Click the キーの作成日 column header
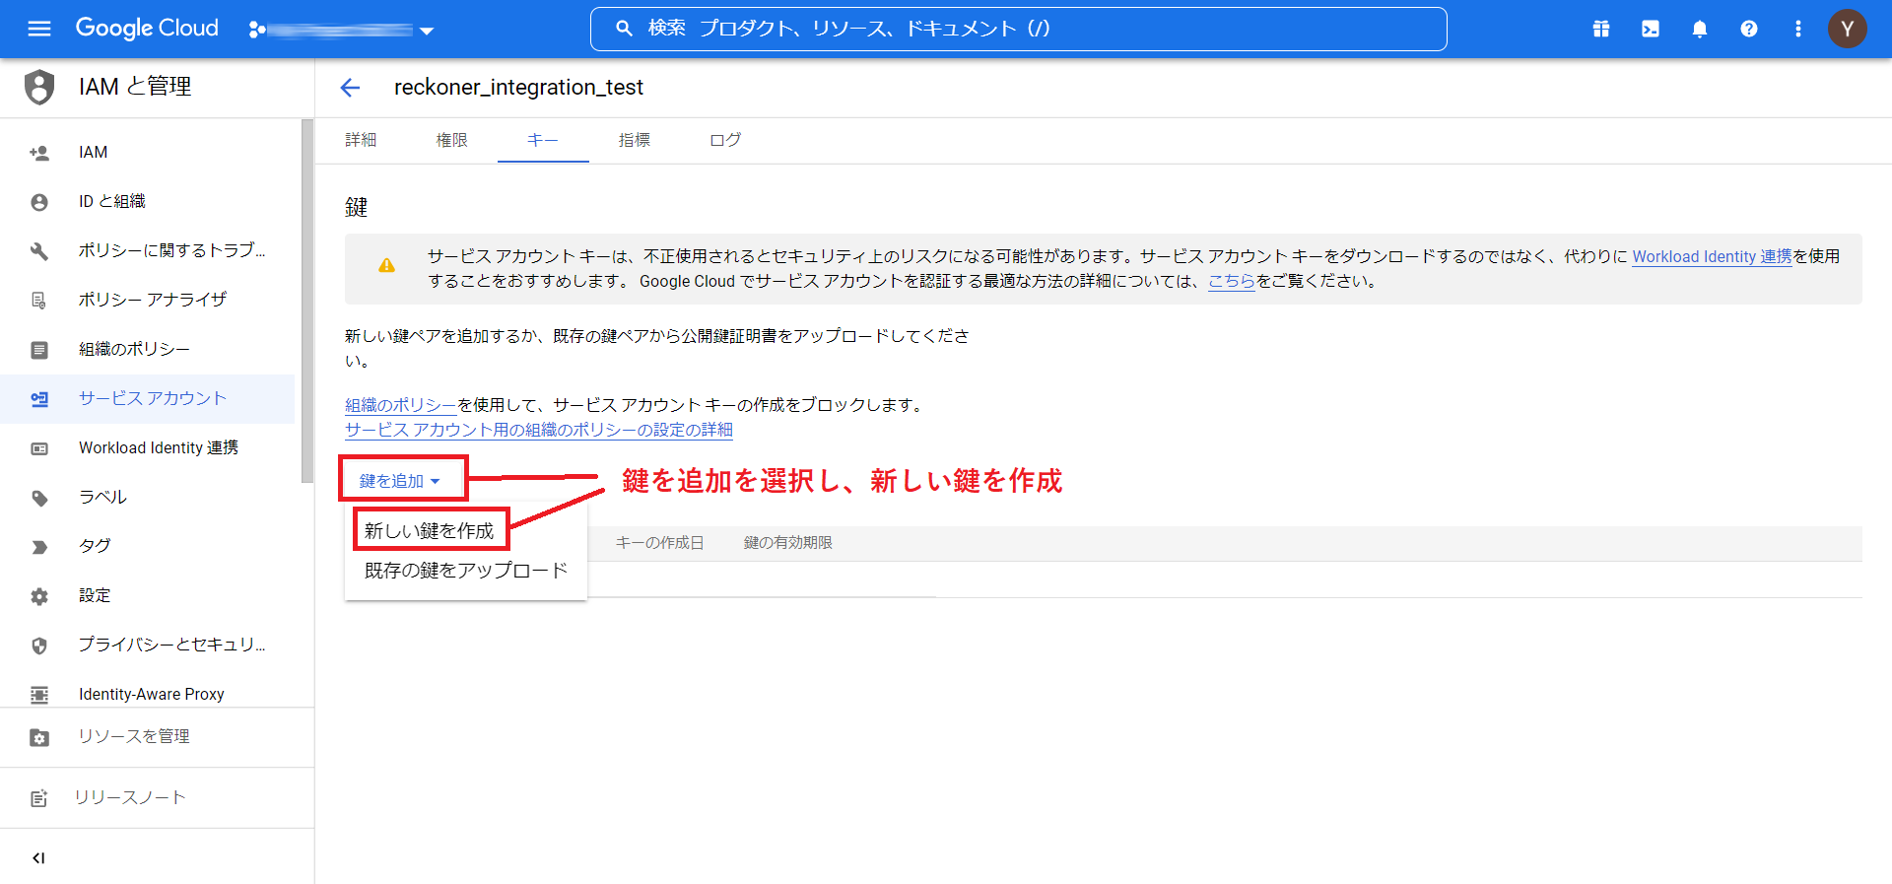Viewport: 1892px width, 884px height. [x=659, y=543]
